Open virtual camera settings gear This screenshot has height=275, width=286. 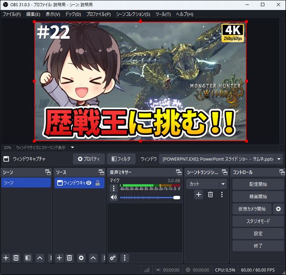pos(278,209)
